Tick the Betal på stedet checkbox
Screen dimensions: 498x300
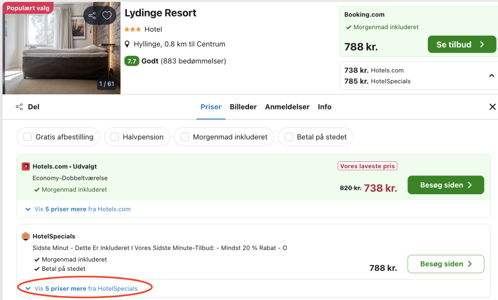[x=289, y=137]
